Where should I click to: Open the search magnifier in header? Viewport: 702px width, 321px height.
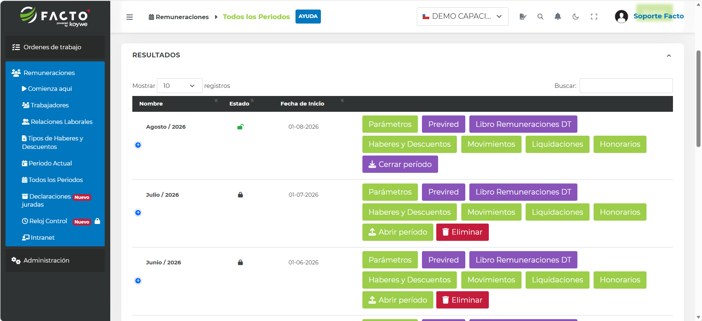tap(540, 17)
